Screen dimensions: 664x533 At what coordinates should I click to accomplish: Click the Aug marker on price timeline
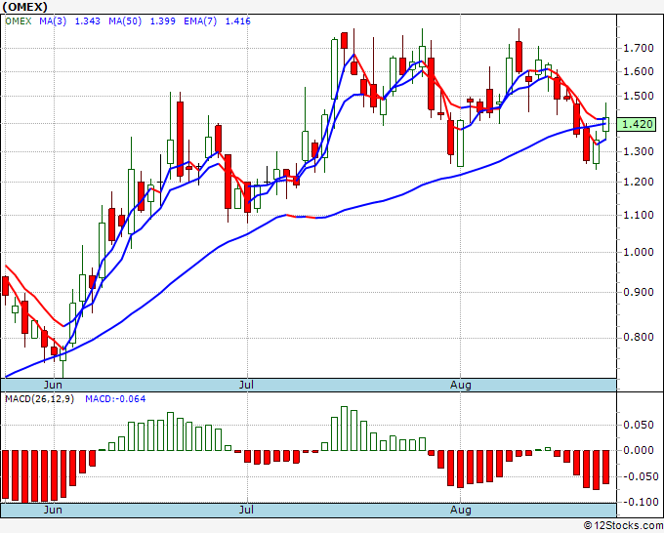(460, 385)
